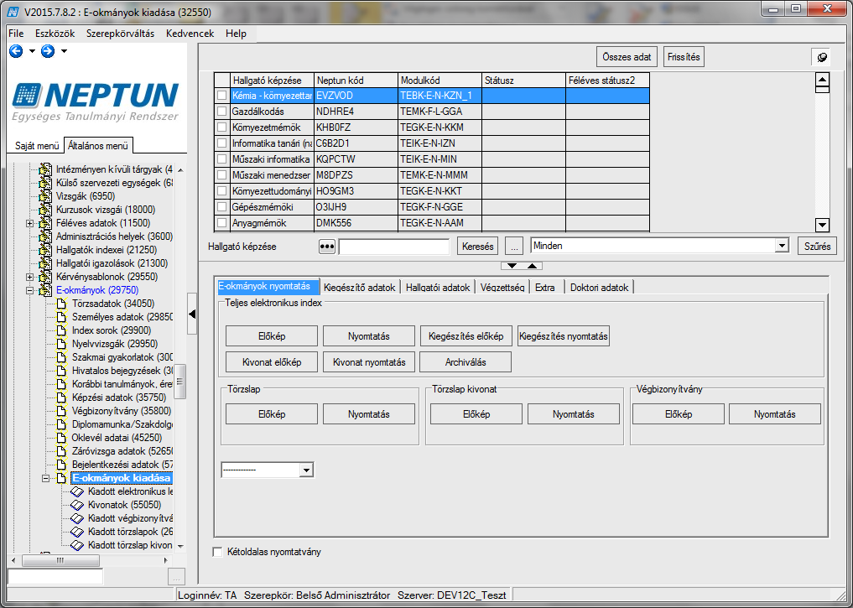Click the Képzési adatok document icon

[x=61, y=398]
